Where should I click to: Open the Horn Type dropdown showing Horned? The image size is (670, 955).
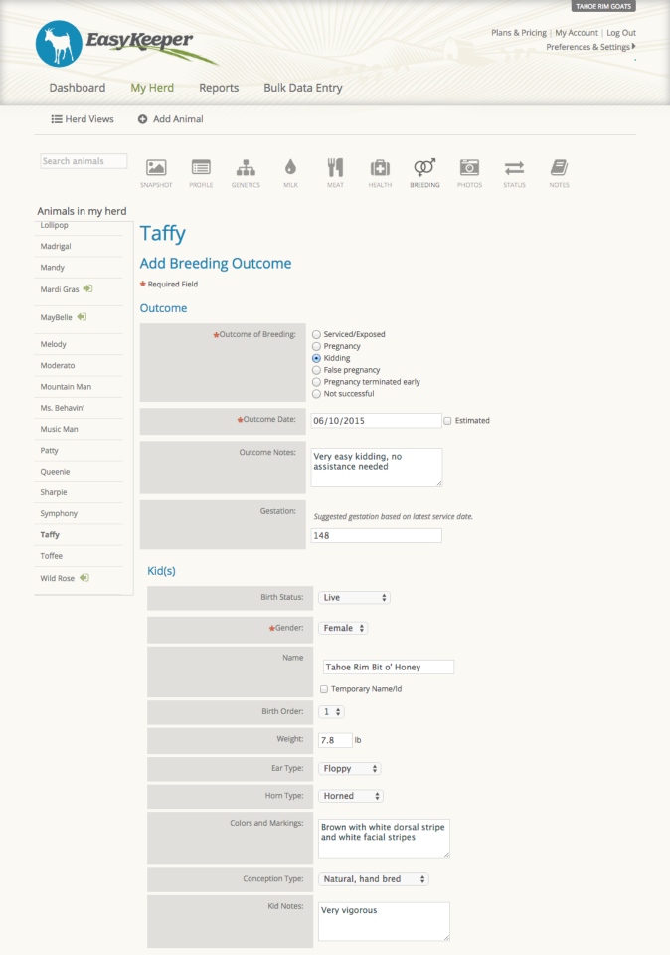click(351, 796)
